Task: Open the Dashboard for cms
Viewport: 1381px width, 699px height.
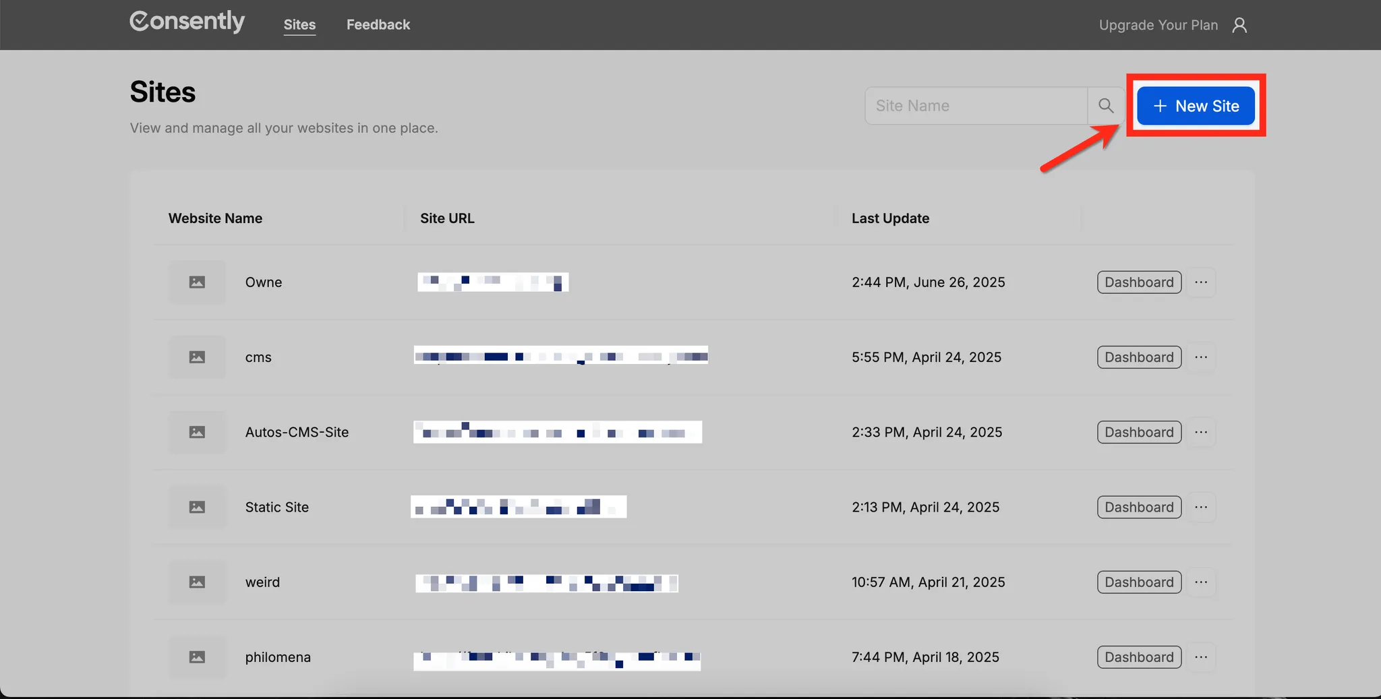Action: (x=1138, y=357)
